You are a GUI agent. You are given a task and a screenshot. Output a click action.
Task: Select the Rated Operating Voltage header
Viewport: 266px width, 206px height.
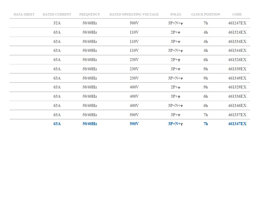(134, 15)
